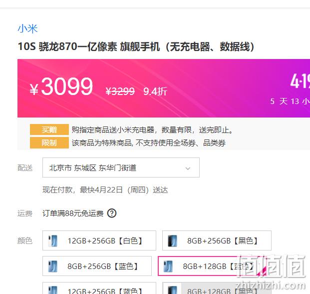Click the 买赠 promotion tag
Screen dimensions: 310x294
(x=49, y=129)
